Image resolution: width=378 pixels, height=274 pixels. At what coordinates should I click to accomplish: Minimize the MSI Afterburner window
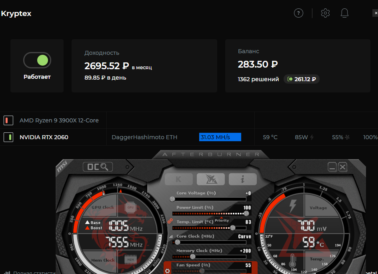coord(332,167)
